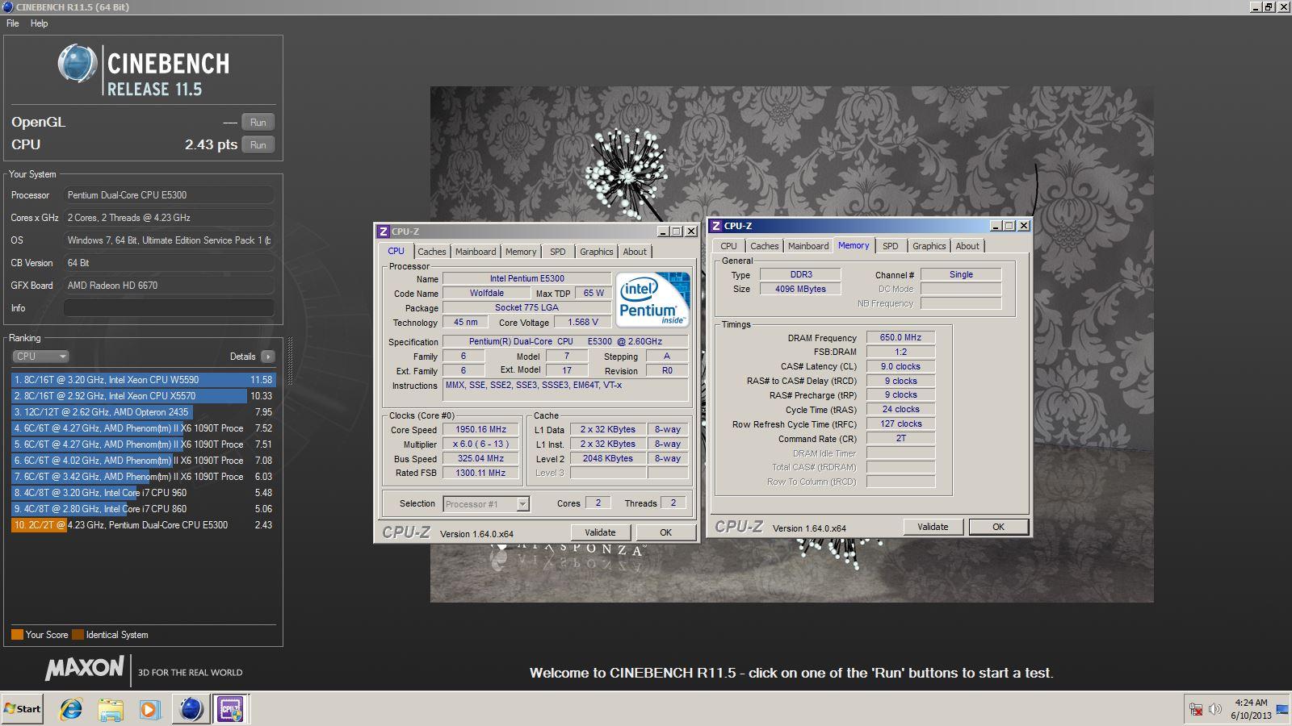Run the OpenGL benchmark
This screenshot has height=726, width=1292.
258,123
